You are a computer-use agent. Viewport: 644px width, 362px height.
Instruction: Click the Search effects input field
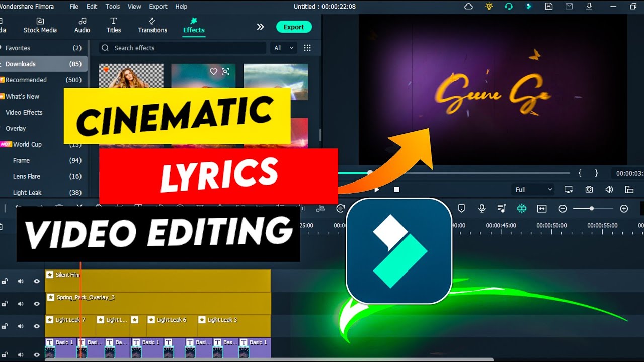tap(186, 48)
